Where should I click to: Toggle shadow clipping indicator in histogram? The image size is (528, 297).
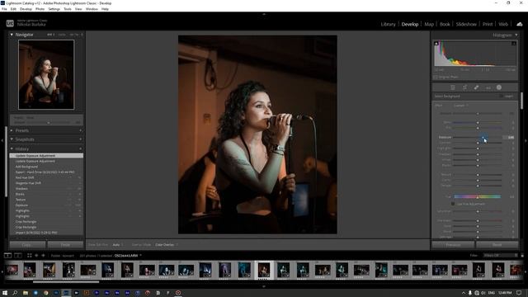tap(436, 44)
